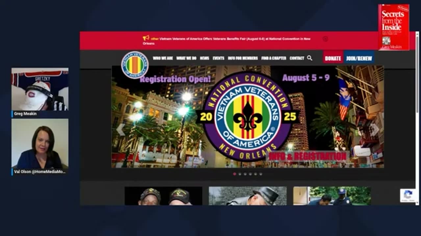
Task: Open the two veterans in caps thumbnail
Action: click(163, 196)
